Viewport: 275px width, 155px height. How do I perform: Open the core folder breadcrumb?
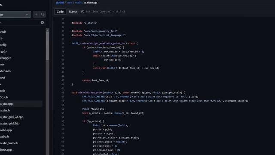coord(70,3)
